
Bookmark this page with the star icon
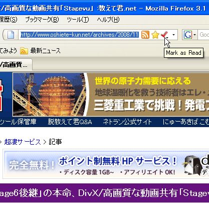155,35
